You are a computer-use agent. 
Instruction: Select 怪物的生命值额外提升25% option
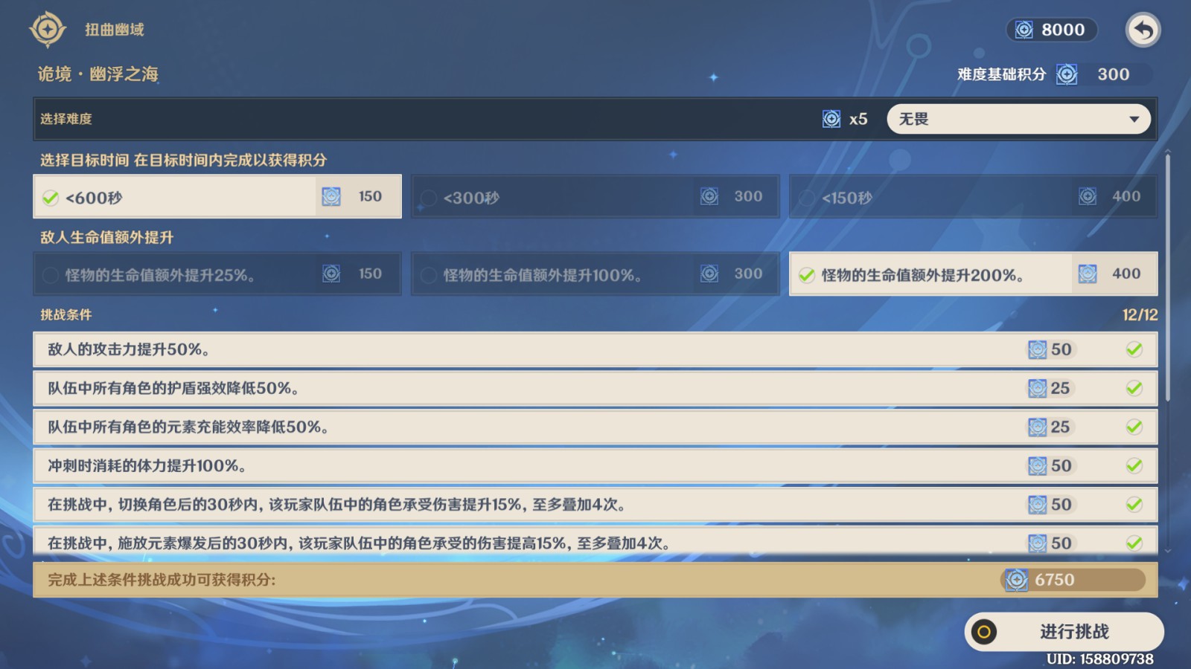217,274
